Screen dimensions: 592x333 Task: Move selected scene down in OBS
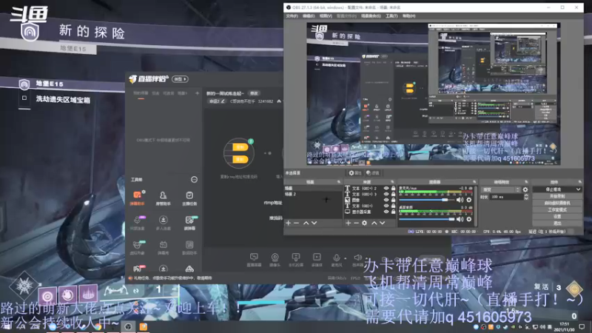(314, 223)
